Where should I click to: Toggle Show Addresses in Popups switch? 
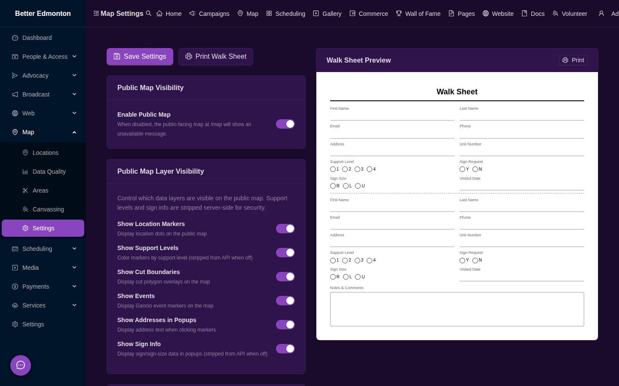coord(285,325)
